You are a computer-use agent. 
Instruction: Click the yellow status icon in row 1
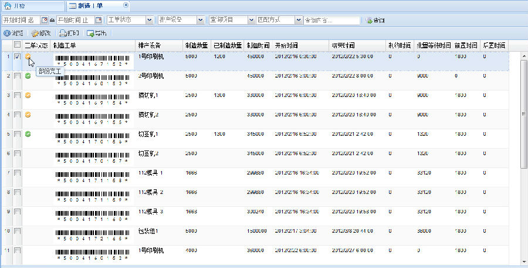28,56
